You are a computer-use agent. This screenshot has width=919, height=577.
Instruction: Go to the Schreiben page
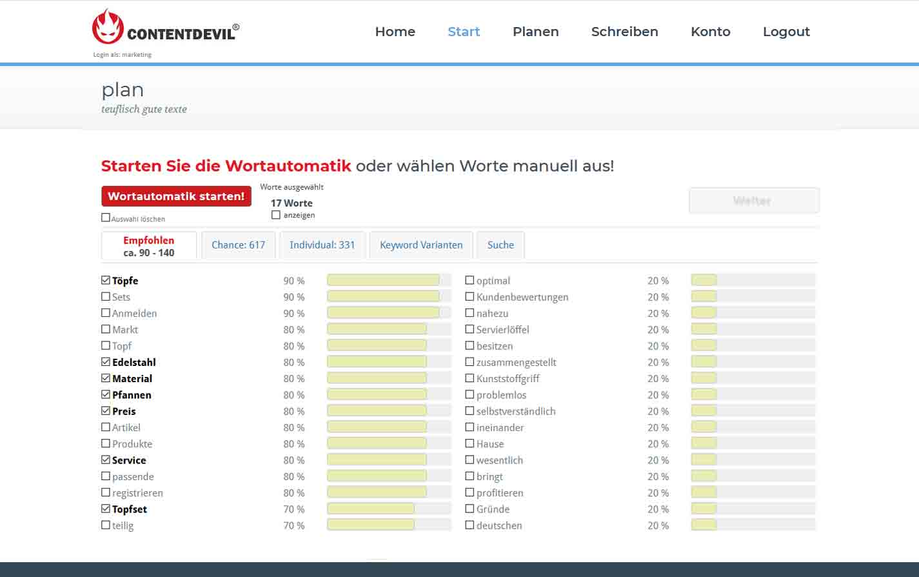pos(624,32)
